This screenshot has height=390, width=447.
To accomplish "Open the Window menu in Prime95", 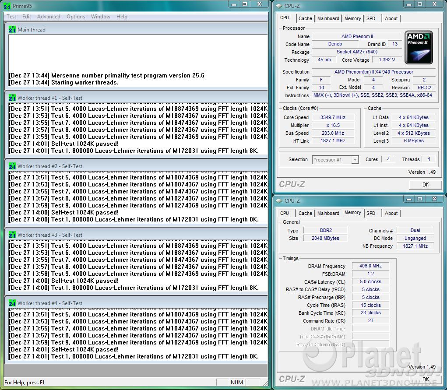I will [x=101, y=17].
